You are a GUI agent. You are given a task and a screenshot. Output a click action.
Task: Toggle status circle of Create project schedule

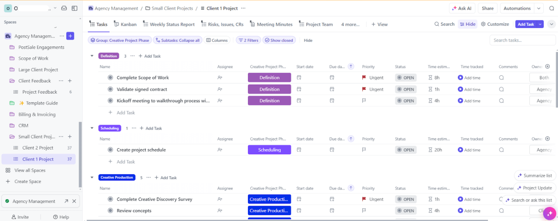coord(110,150)
